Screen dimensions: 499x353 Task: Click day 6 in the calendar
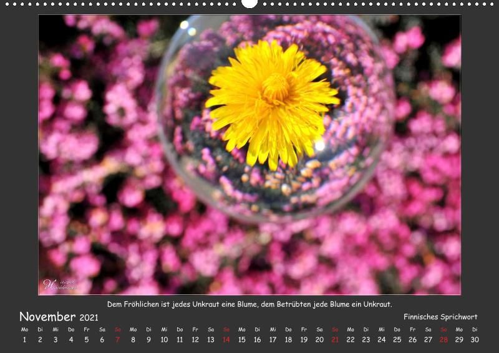pyautogui.click(x=102, y=340)
